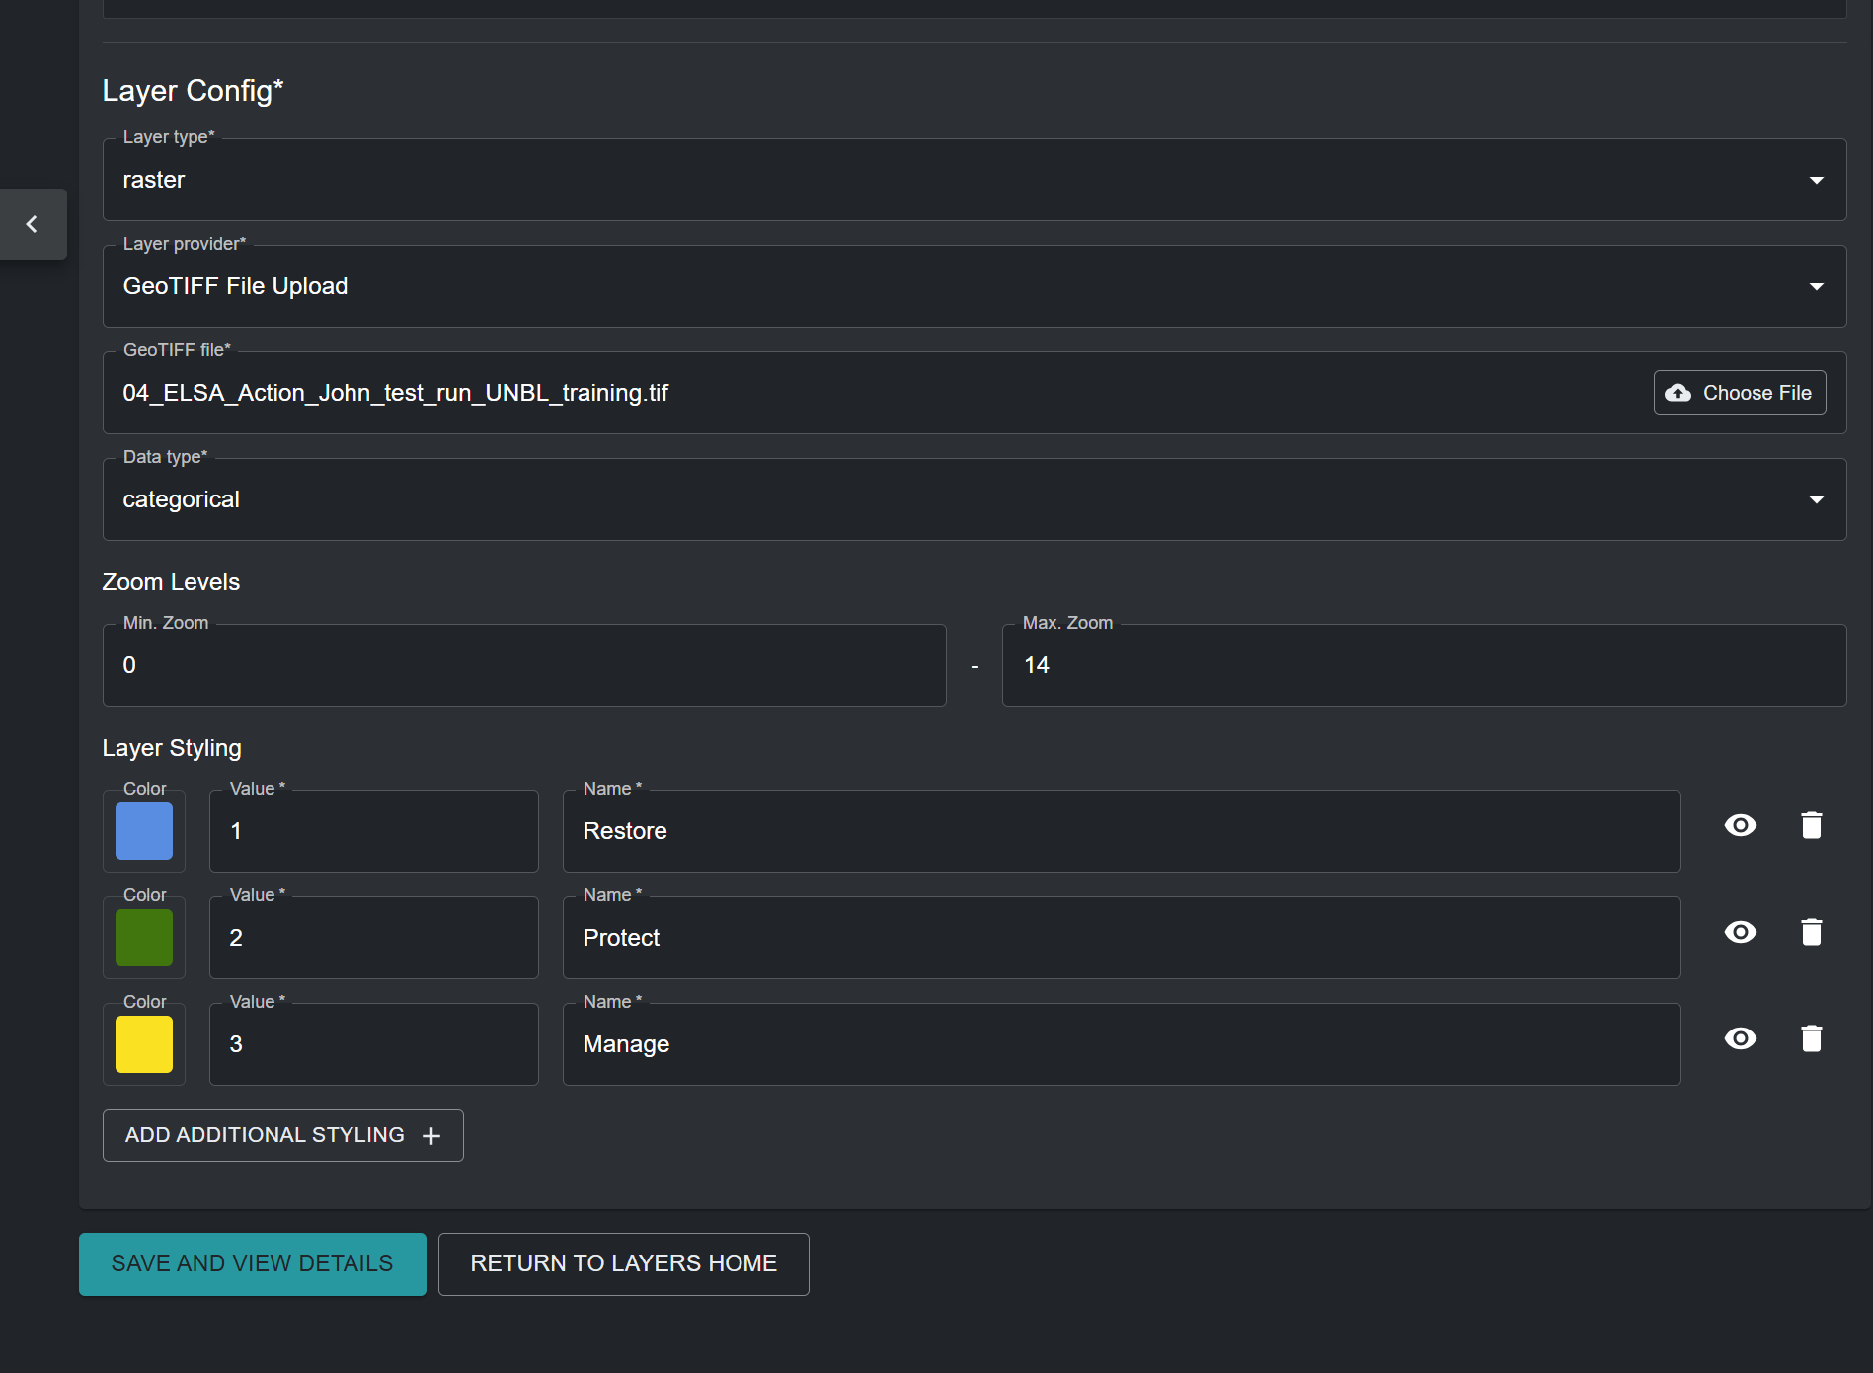Screen dimensions: 1873x1373
Task: Collapse sidebar with left chevron
Action: (x=33, y=224)
